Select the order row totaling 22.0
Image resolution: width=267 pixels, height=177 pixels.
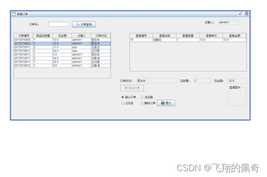click(x=62, y=62)
